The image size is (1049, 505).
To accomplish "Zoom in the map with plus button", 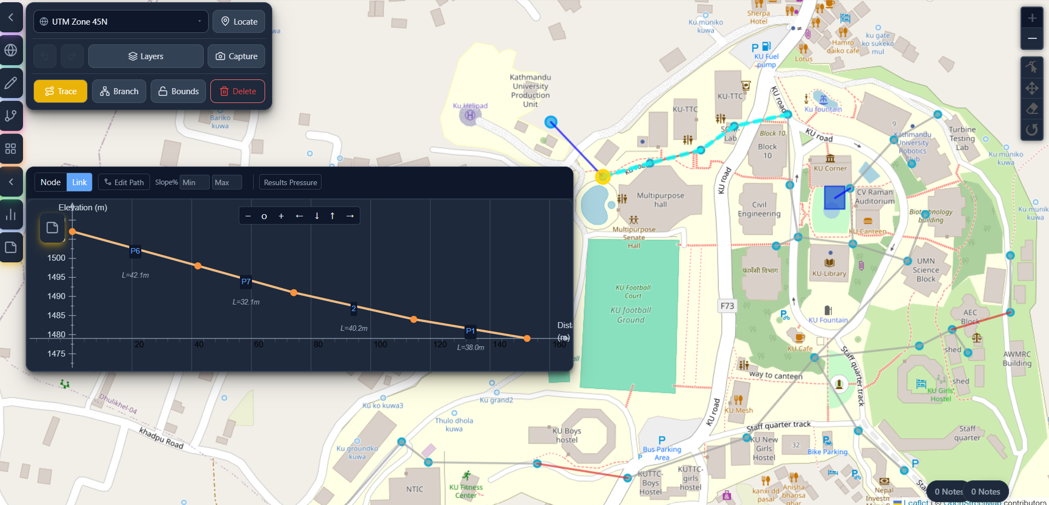I will tap(1032, 18).
